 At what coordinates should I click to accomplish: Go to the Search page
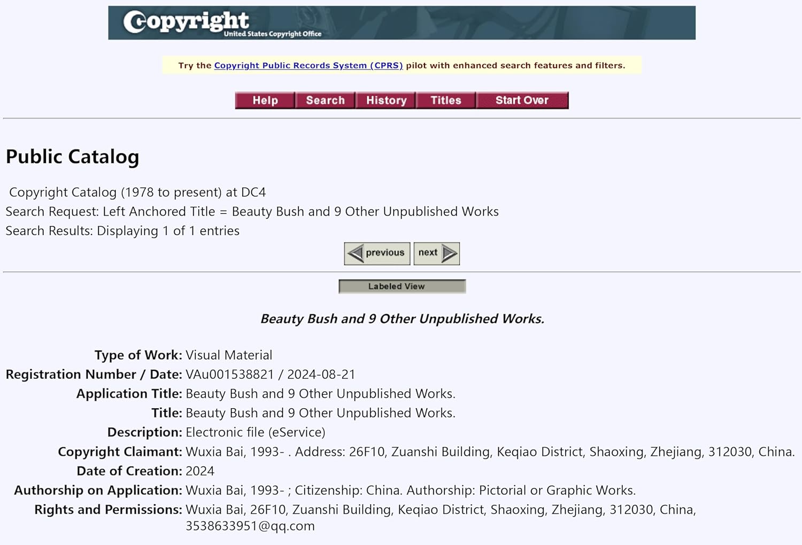(x=325, y=100)
